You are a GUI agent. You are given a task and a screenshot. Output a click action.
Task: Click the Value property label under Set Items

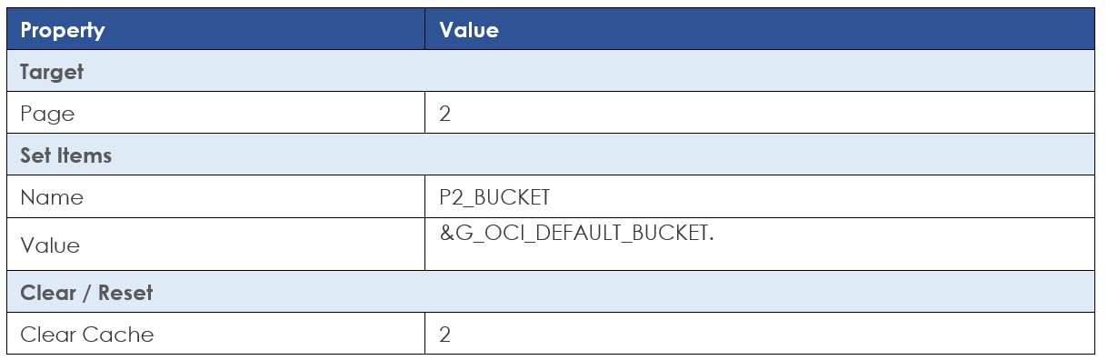tap(50, 245)
